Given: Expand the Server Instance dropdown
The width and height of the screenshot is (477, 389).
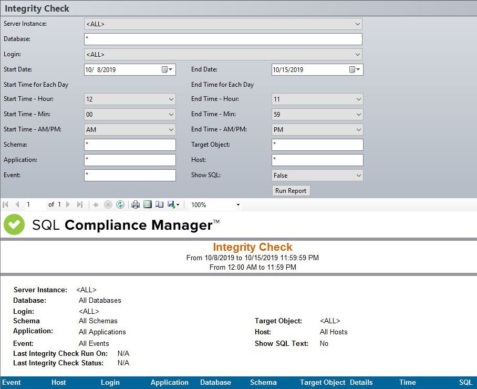Looking at the screenshot, I should tap(358, 24).
